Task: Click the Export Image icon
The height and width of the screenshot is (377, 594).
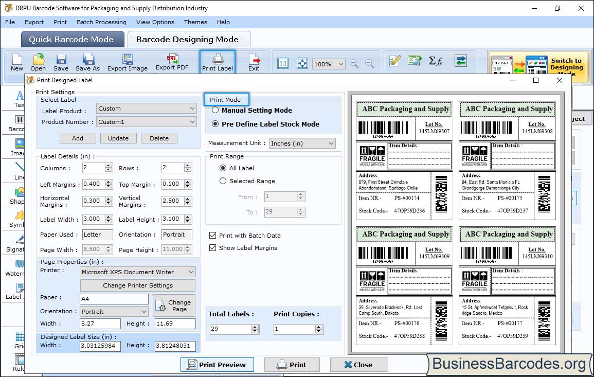Action: pos(128,63)
